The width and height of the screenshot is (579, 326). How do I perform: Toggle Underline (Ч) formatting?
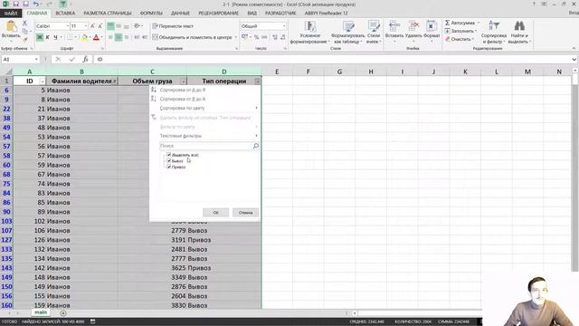(55, 37)
